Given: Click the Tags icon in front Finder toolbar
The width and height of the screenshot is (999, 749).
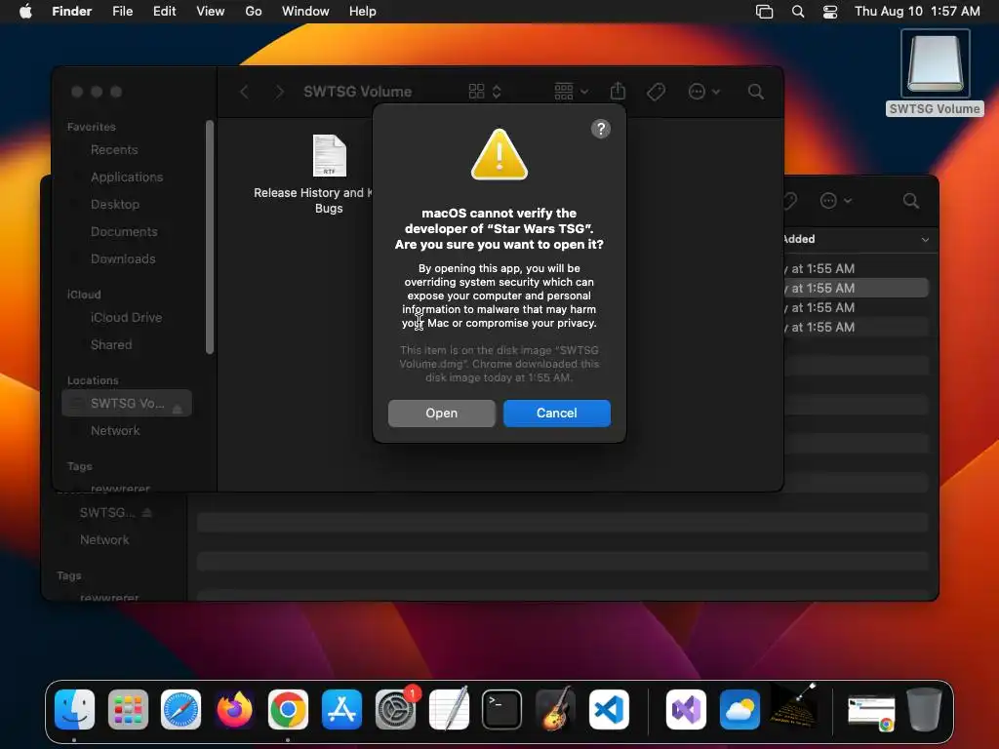Looking at the screenshot, I should click(656, 92).
